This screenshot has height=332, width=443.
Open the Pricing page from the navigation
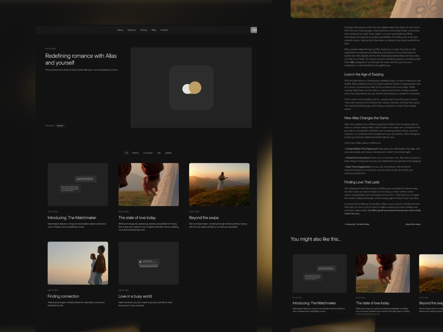(144, 30)
